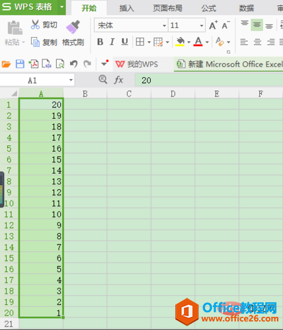The image size is (283, 330).
Task: Open file with folder icon
Action: tap(6, 64)
